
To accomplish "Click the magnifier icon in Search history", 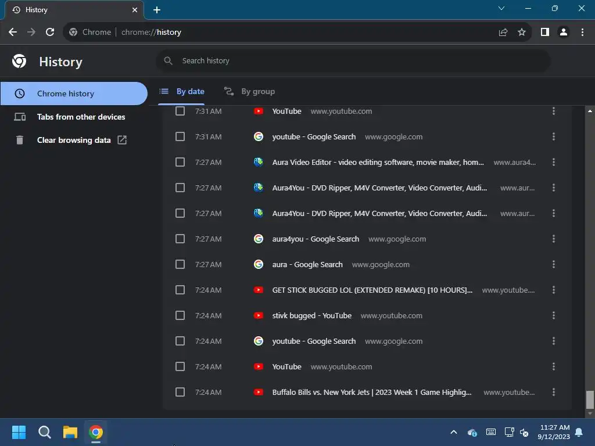I will click(x=168, y=60).
